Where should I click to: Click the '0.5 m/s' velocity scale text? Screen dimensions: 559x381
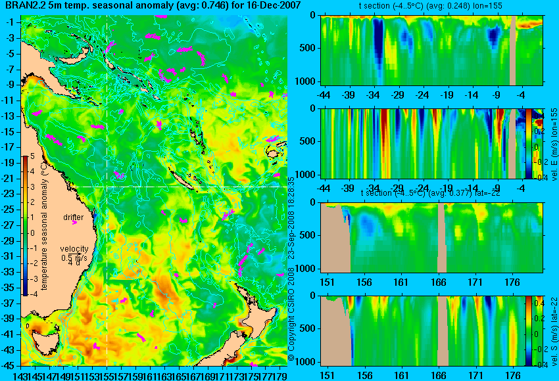pyautogui.click(x=74, y=257)
